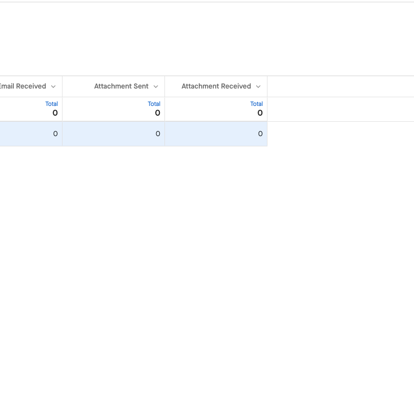Screen dimensions: 414x414
Task: Open the Total link under Attachment Sent
Action: 154,104
